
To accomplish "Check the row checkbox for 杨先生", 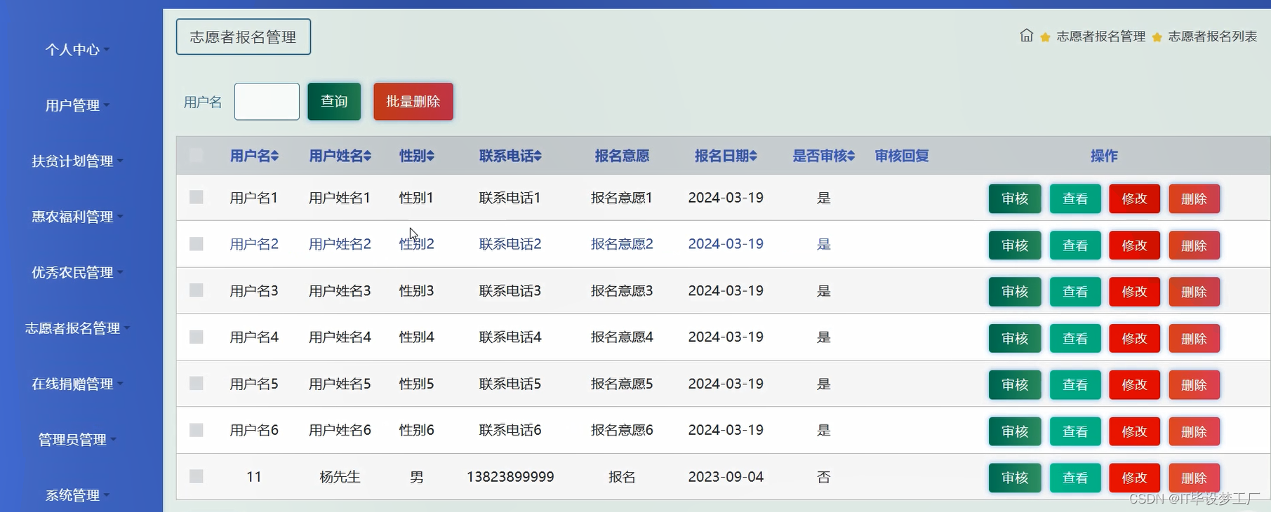I will coord(197,476).
